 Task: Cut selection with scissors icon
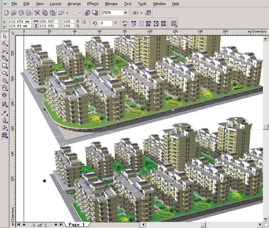coord(37,13)
